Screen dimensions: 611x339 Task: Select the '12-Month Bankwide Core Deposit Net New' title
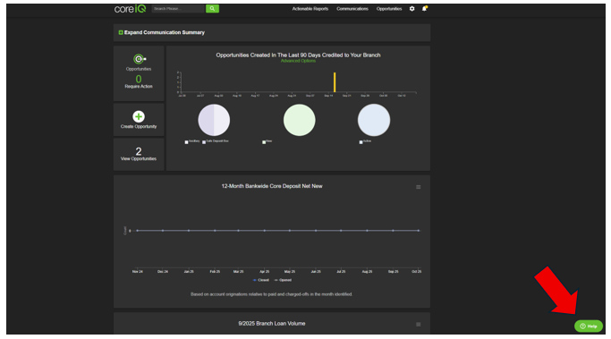272,186
